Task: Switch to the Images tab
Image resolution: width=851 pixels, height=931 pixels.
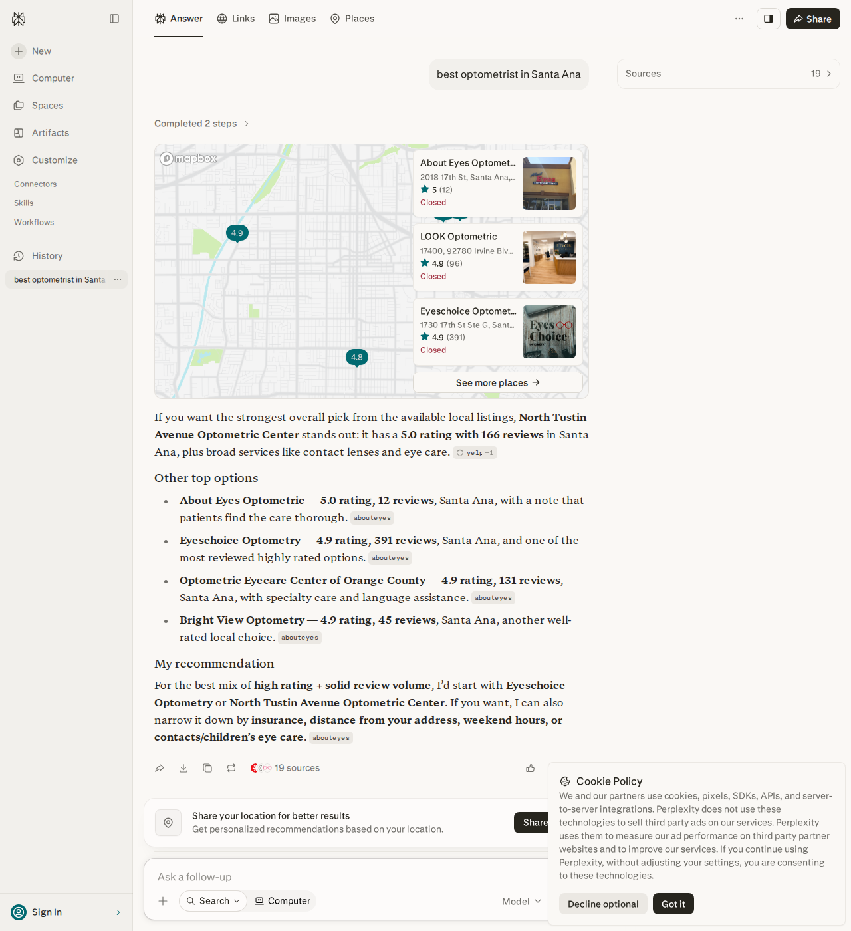Action: (293, 19)
